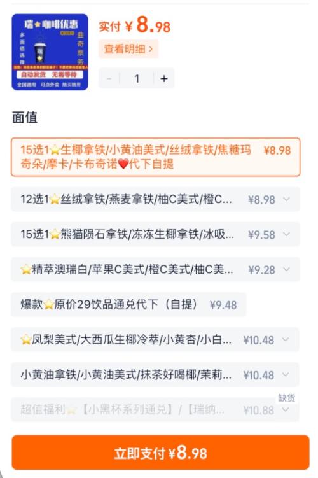Increase quantity with the plus button
The width and height of the screenshot is (318, 478).
[x=164, y=79]
